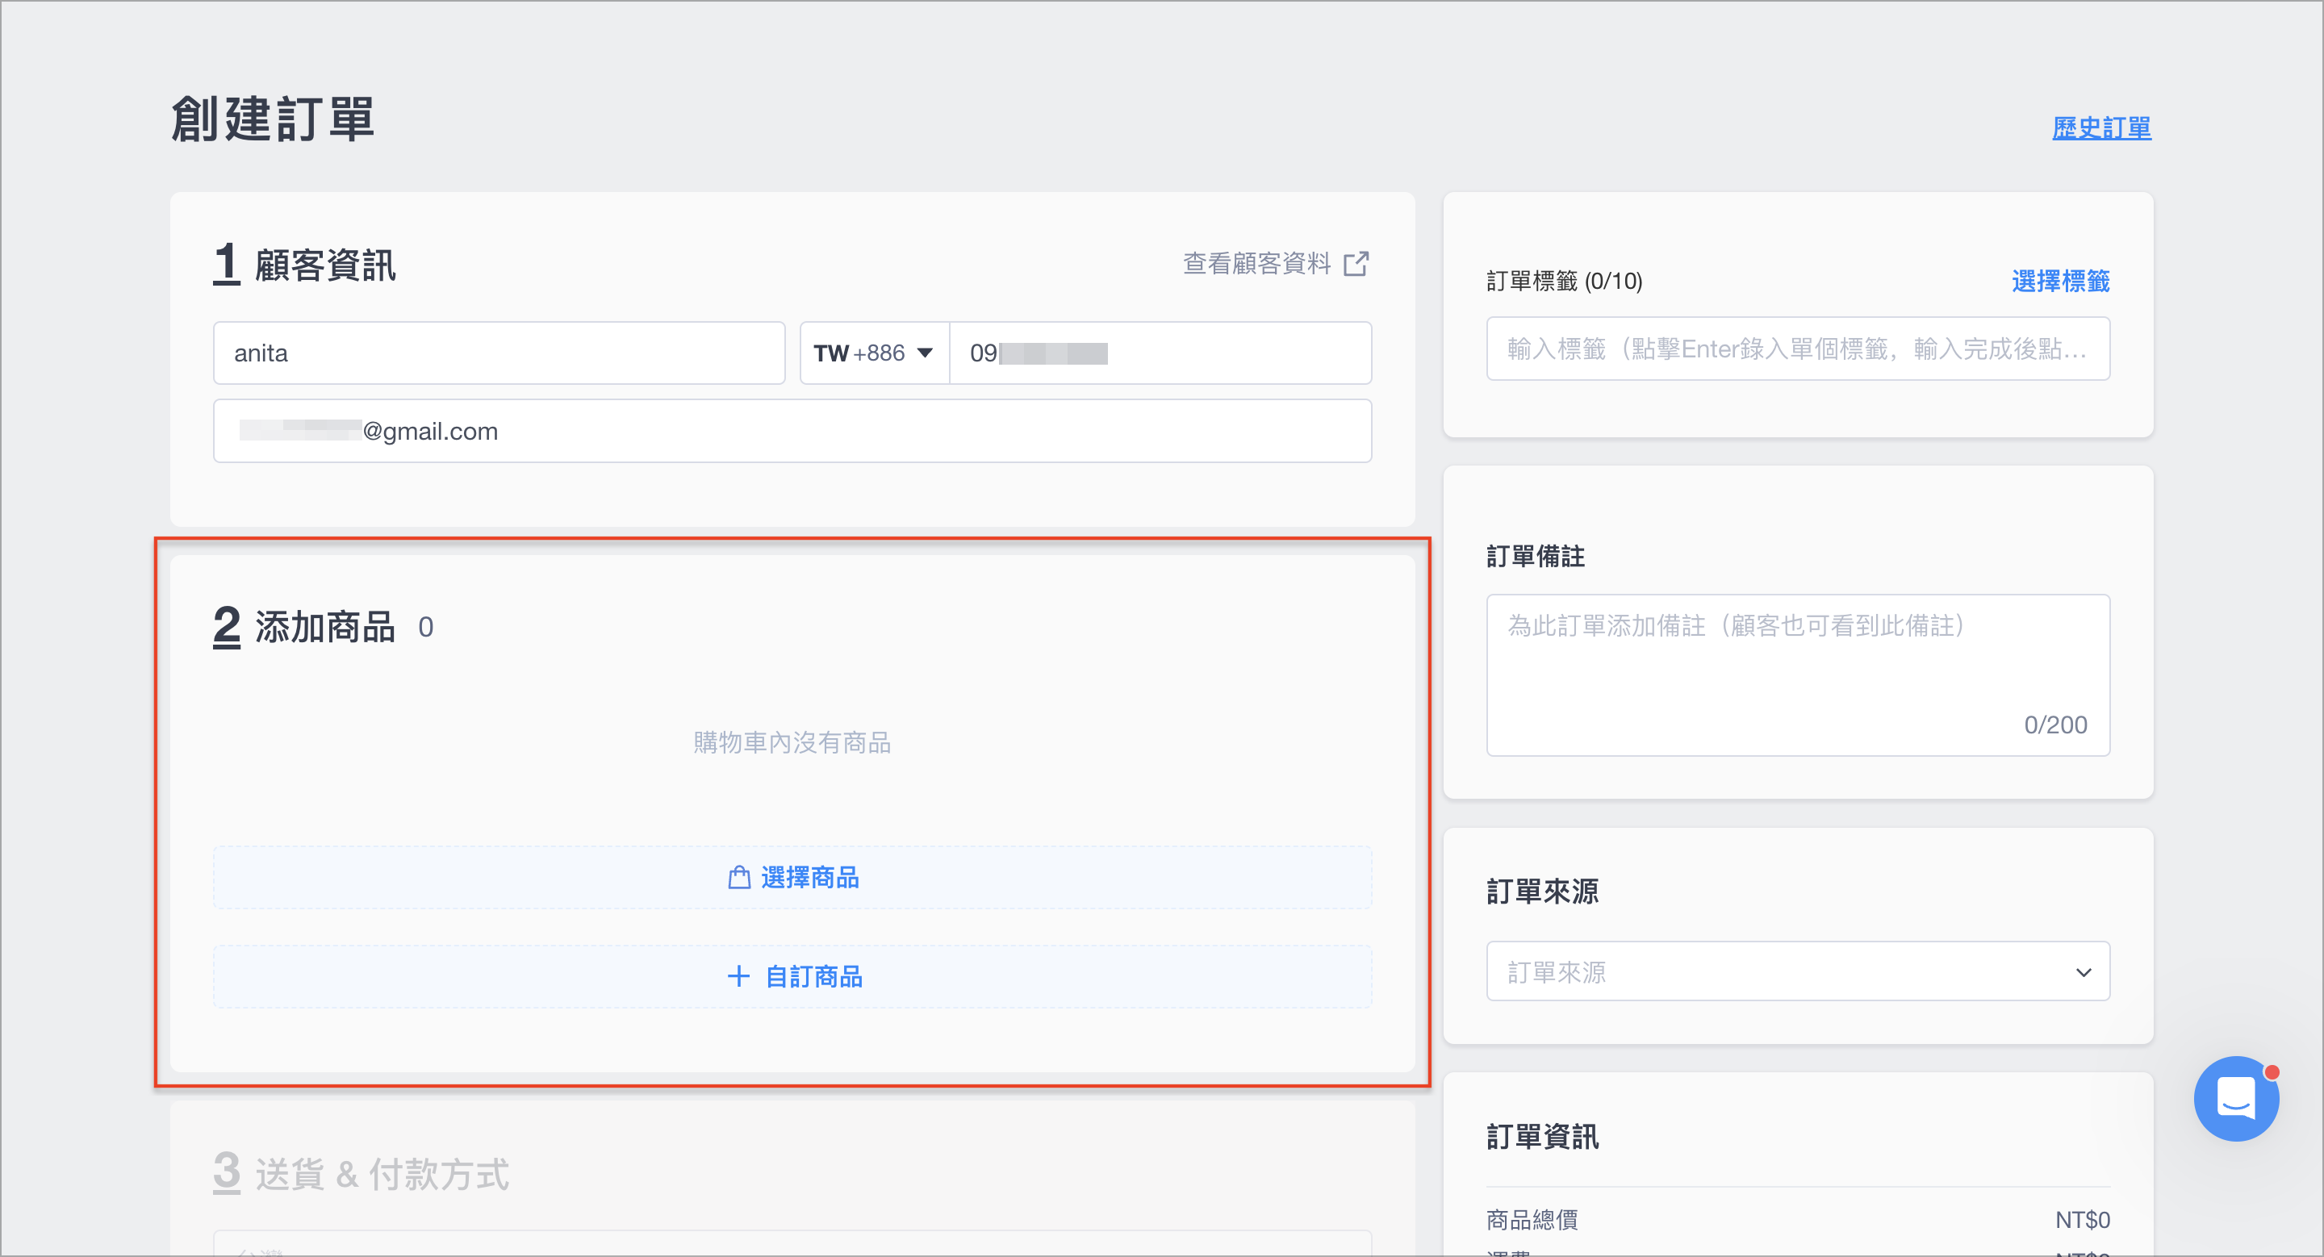Click the 查看顧客資料 link
The image size is (2324, 1257).
[x=1256, y=263]
